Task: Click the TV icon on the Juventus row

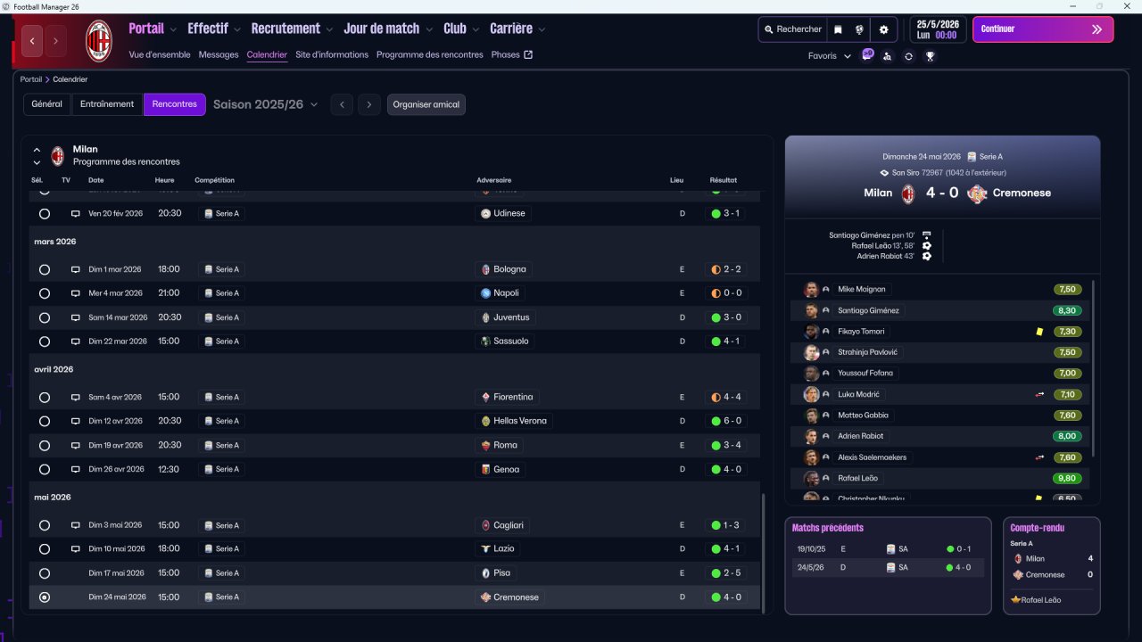Action: (76, 317)
